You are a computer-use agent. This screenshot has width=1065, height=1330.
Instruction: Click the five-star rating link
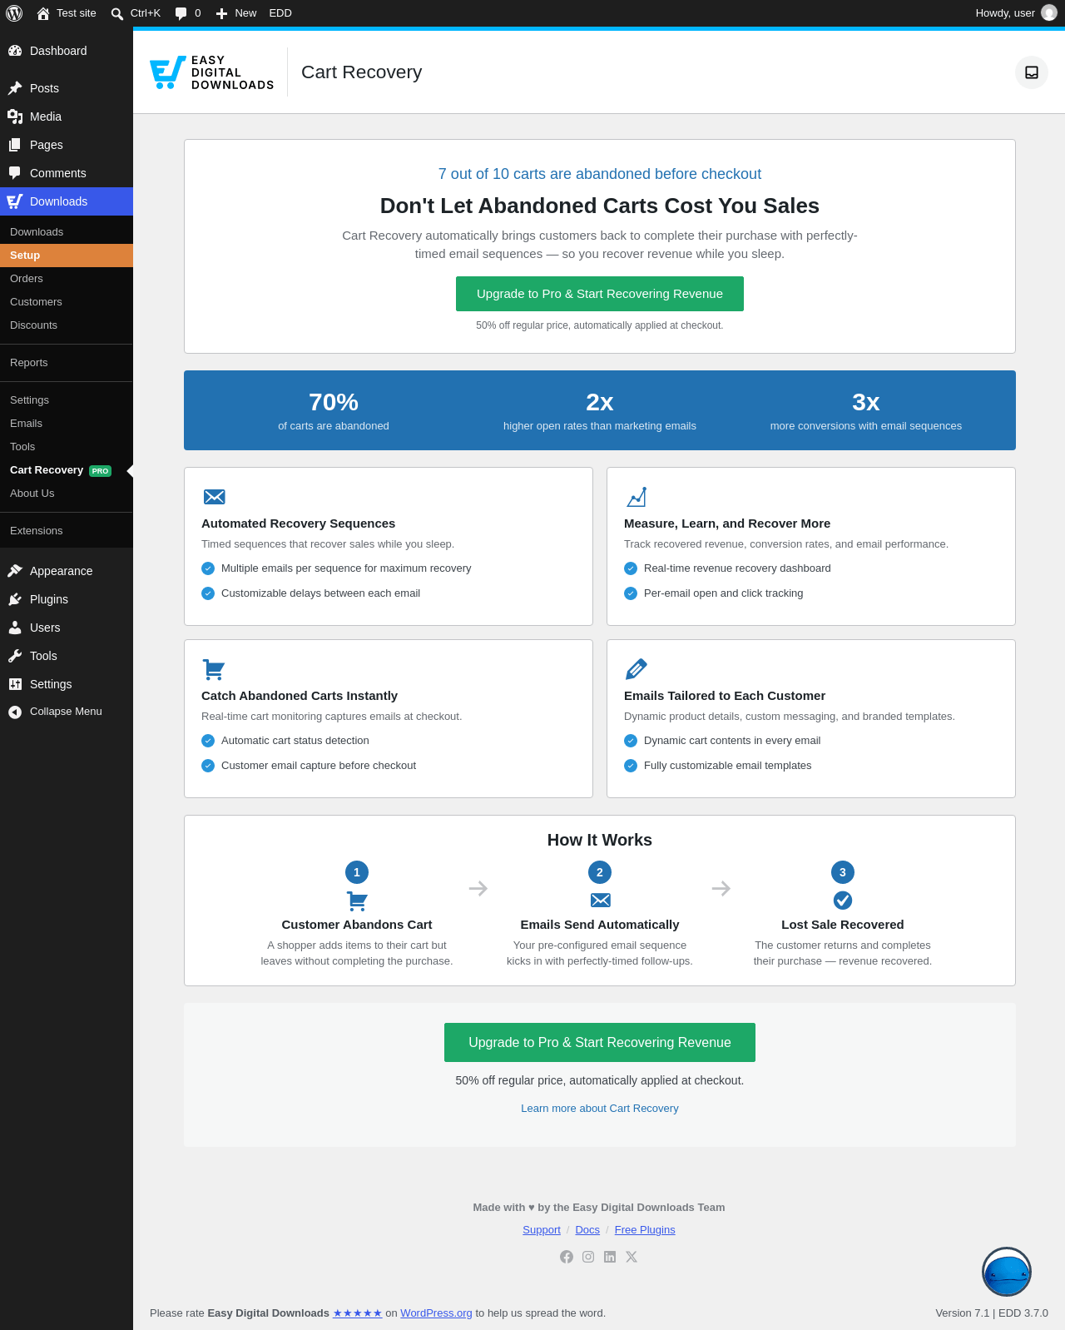click(x=358, y=1313)
